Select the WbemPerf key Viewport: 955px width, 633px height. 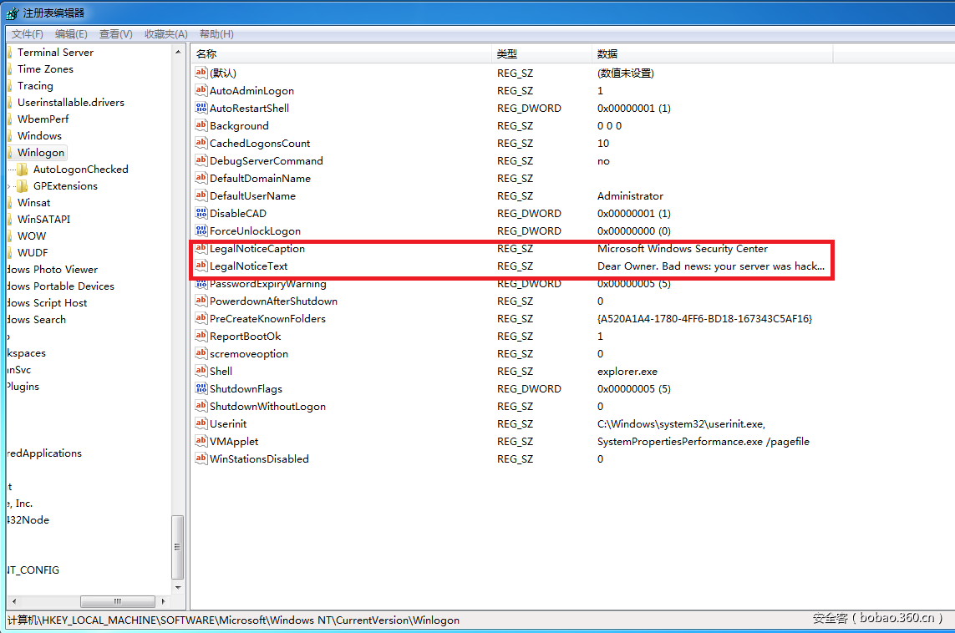[x=43, y=119]
